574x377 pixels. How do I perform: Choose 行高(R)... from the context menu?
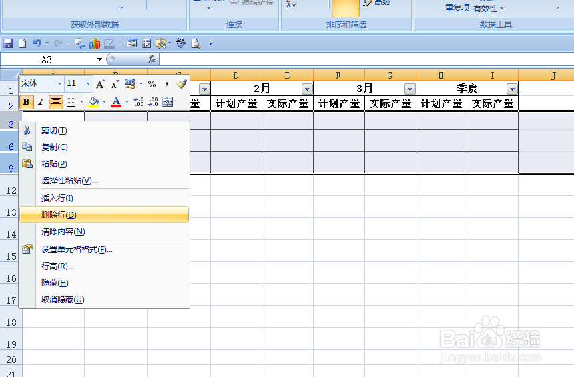[x=105, y=266]
